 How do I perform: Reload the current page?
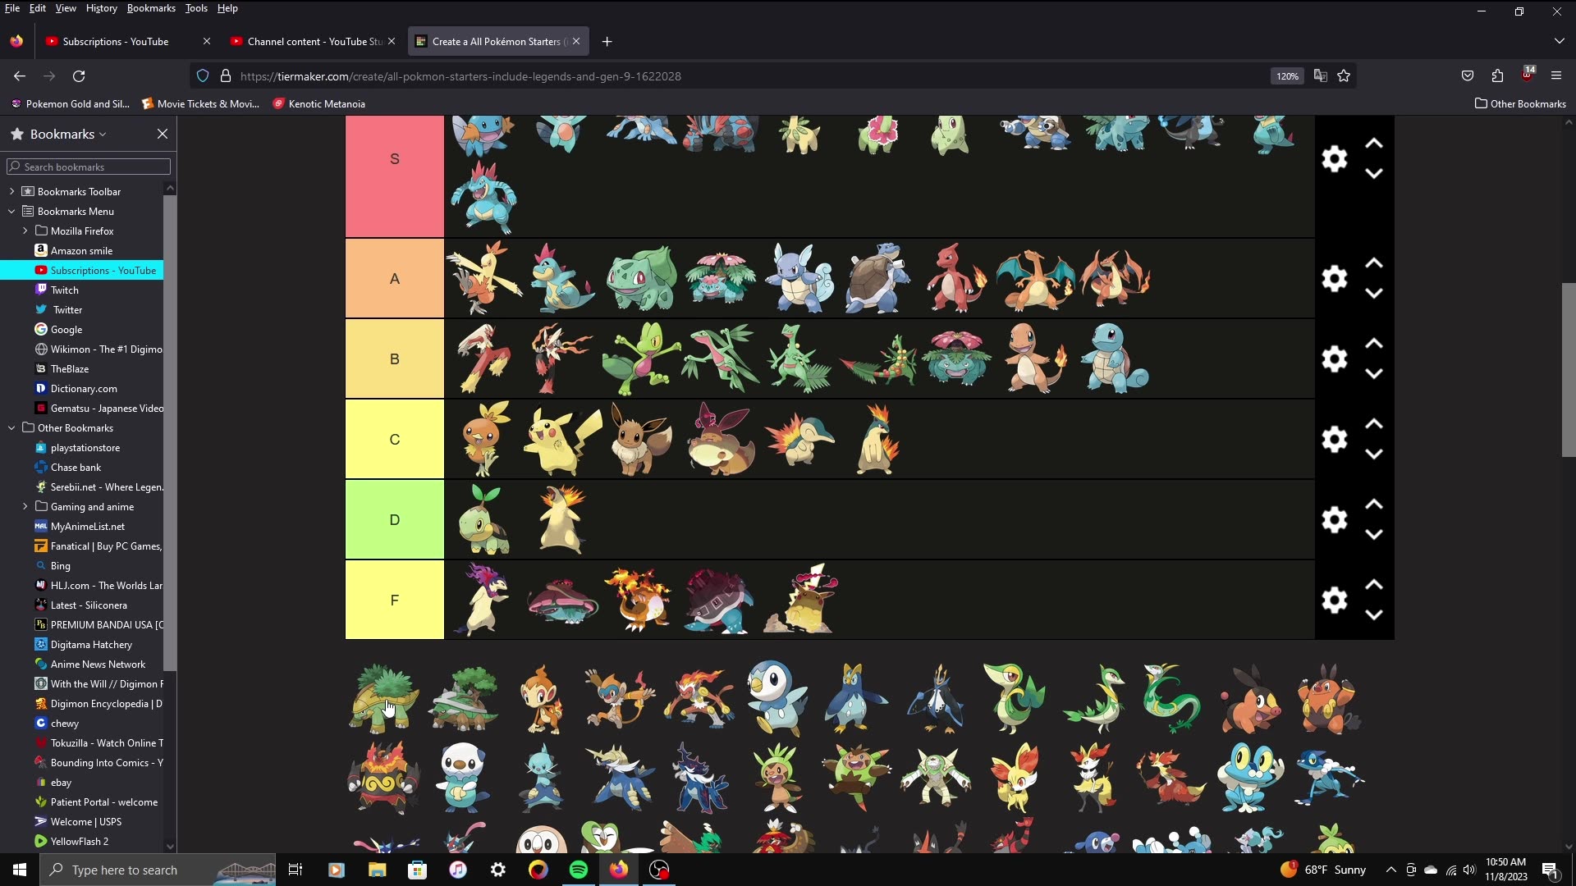point(79,75)
